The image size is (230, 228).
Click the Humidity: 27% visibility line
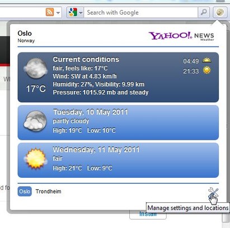[98, 84]
